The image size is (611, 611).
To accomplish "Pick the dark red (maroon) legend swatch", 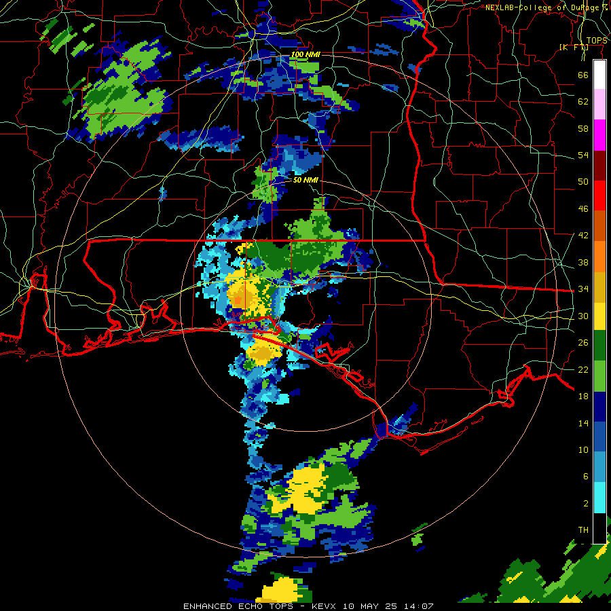I will coord(599,165).
